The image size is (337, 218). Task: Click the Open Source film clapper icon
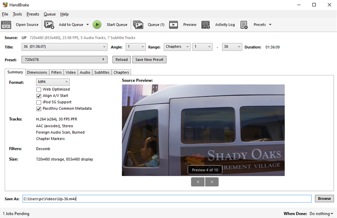coord(6,25)
